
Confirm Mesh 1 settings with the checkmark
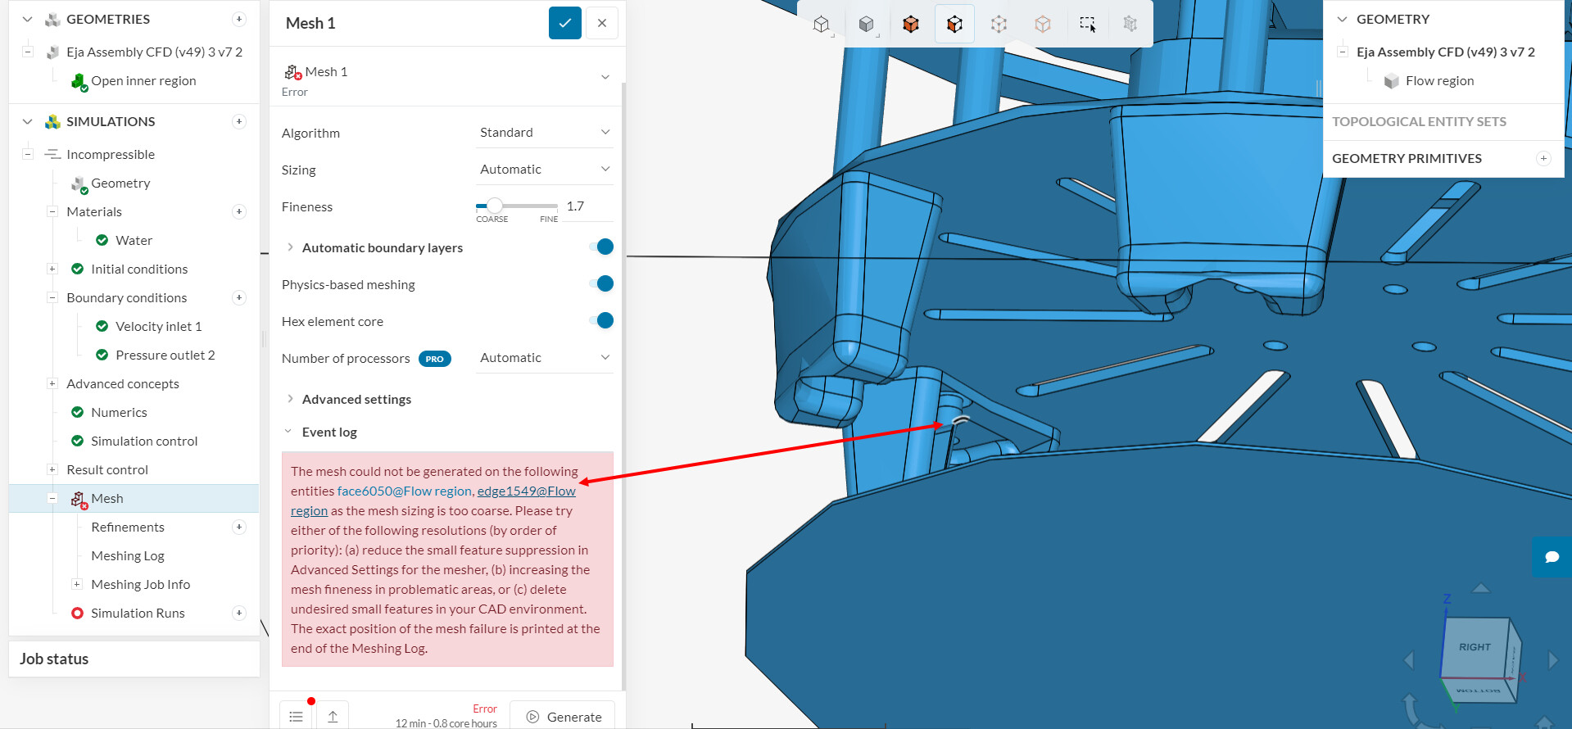coord(564,23)
